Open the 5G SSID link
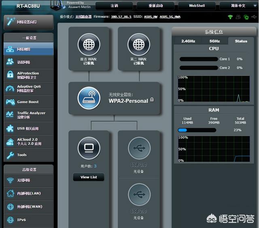 [170, 17]
